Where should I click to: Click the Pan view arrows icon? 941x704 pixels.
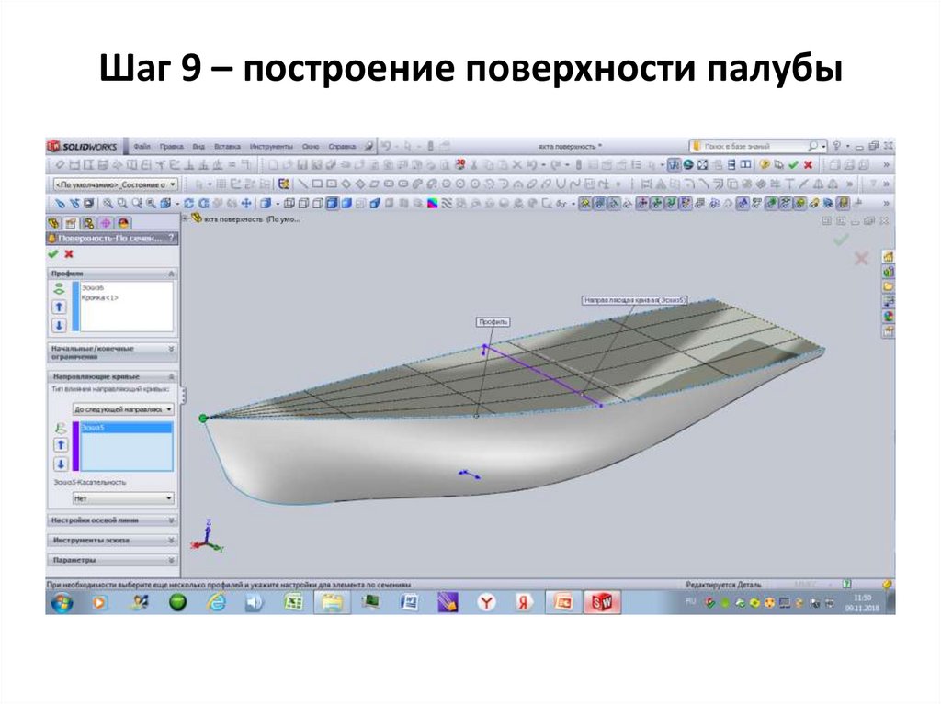pos(247,203)
